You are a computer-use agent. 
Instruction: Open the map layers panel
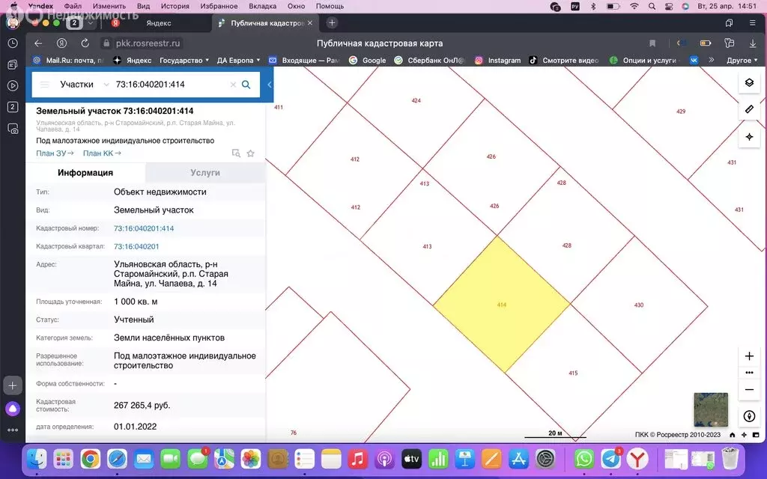click(749, 82)
